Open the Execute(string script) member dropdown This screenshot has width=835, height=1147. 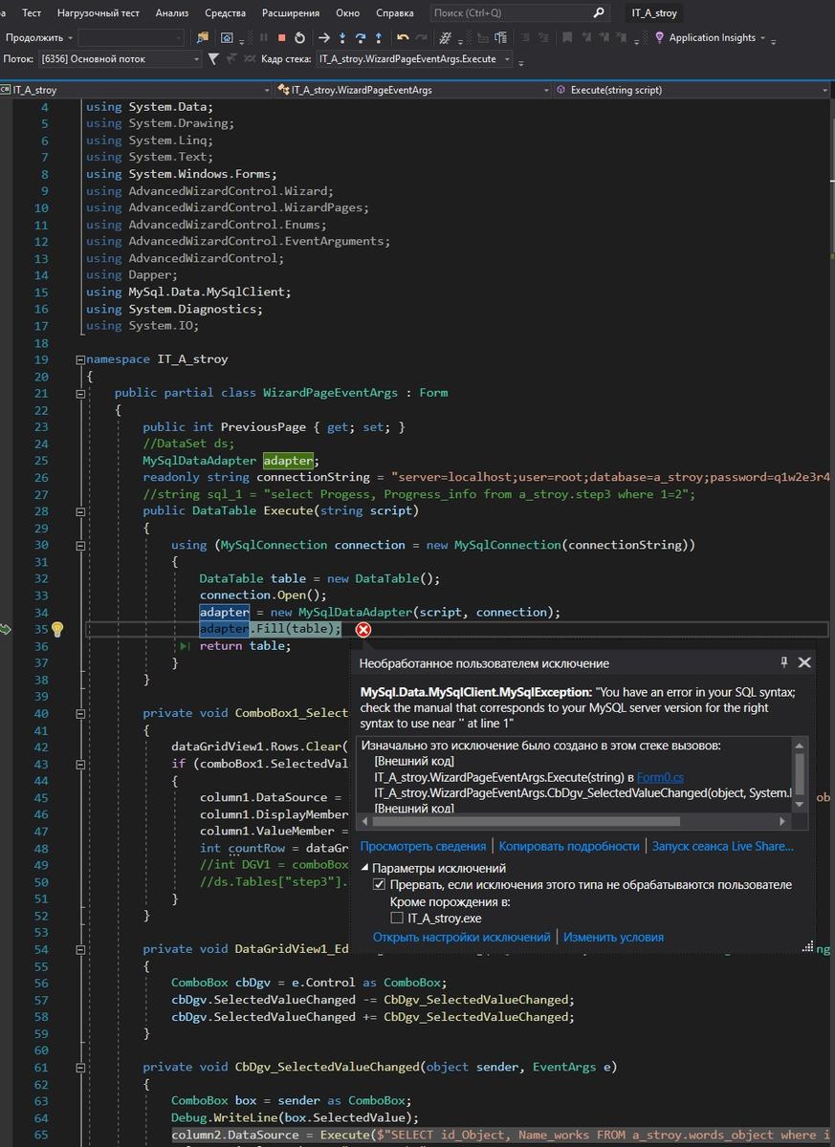click(824, 90)
